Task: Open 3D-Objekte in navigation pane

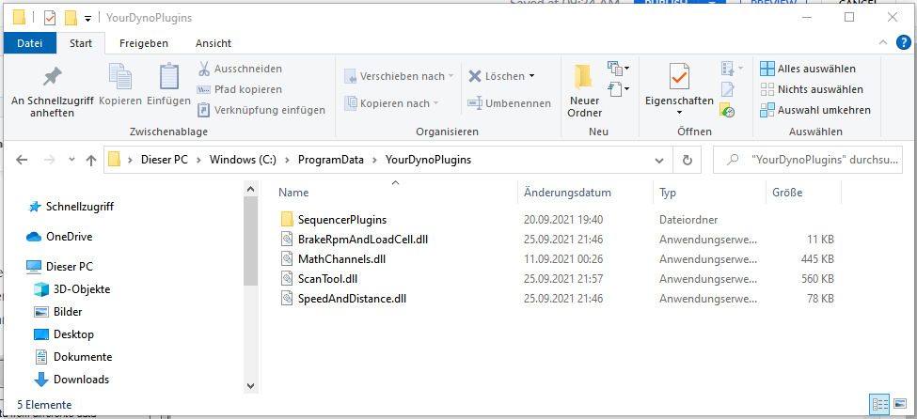Action: pos(72,289)
